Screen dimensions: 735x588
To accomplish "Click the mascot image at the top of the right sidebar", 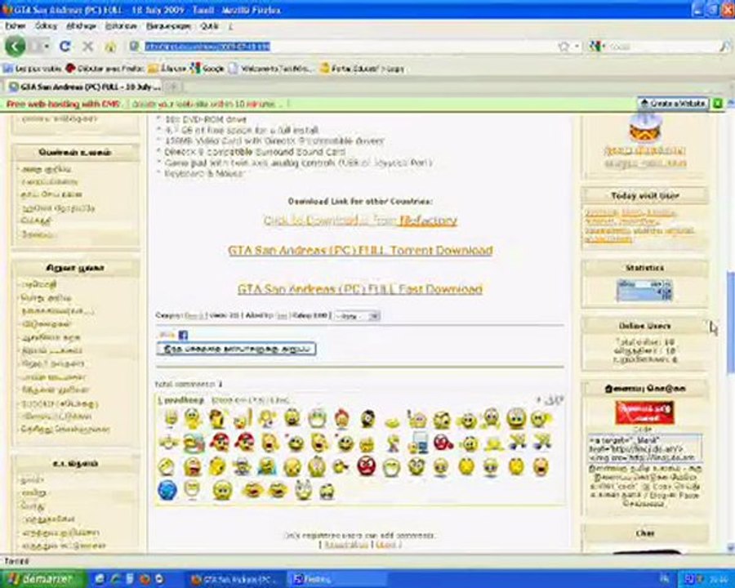I will coord(645,127).
